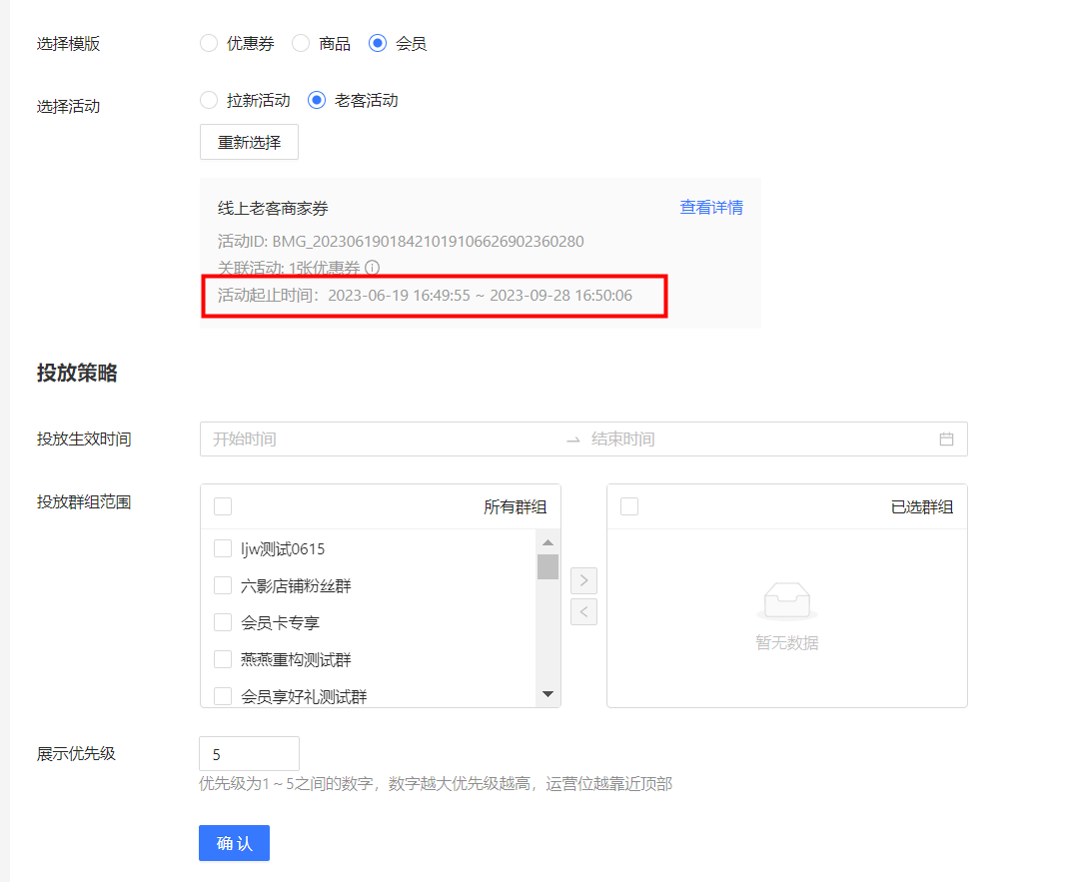
Task: Select 拉新活动 activity type
Action: click(x=209, y=100)
